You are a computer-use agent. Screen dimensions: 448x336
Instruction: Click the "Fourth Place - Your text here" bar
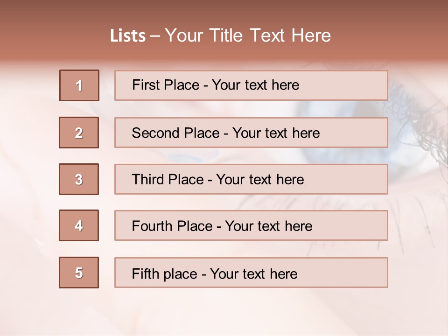251,225
